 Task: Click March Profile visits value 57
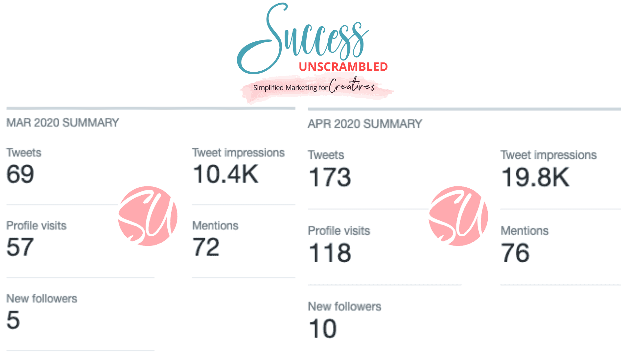click(20, 247)
